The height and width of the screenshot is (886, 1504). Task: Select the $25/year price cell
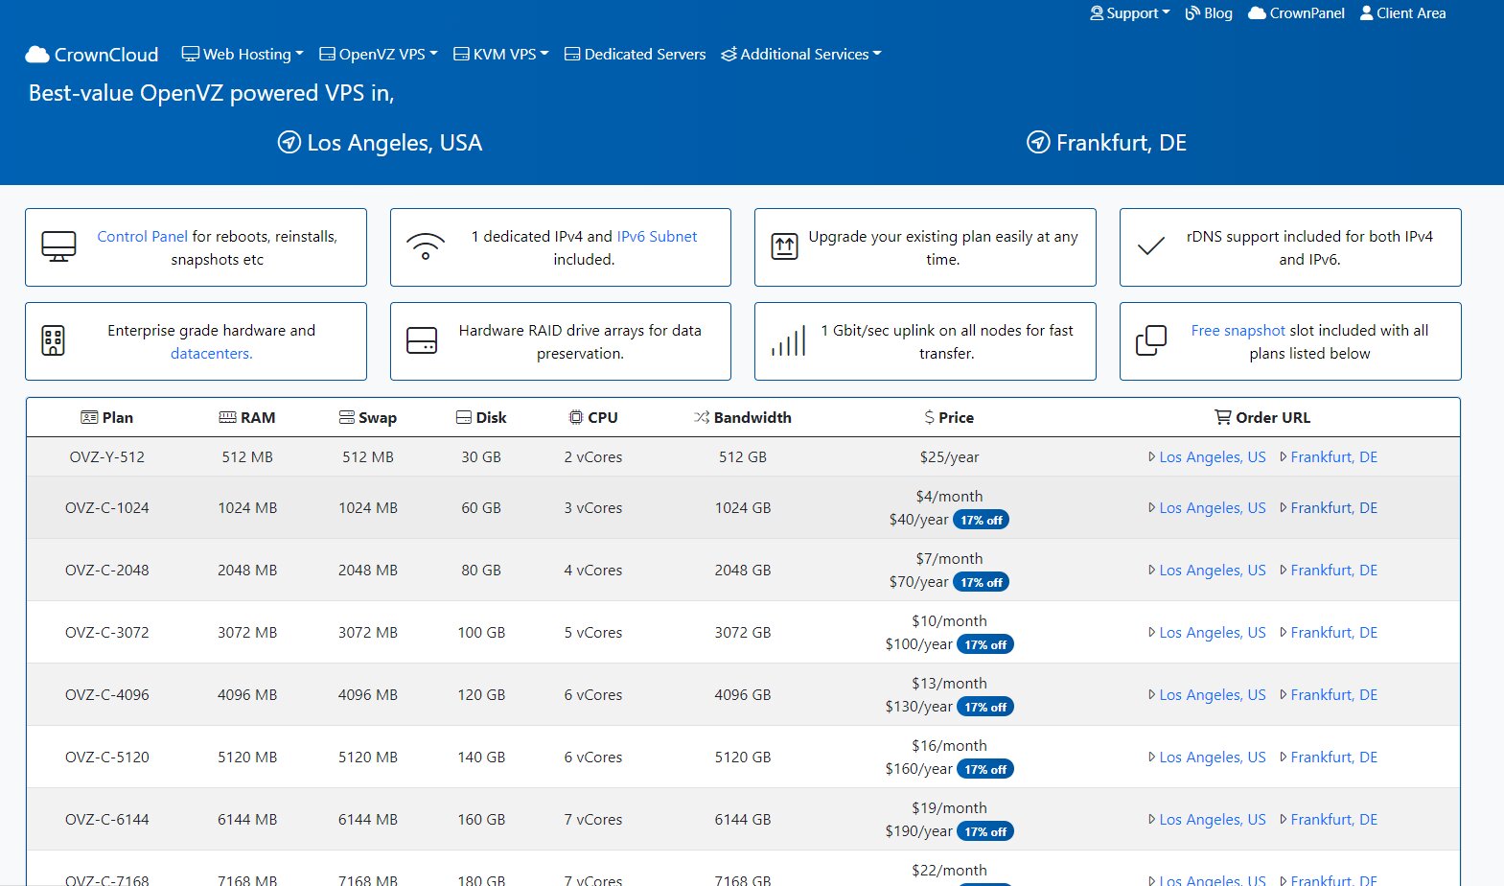[949, 457]
